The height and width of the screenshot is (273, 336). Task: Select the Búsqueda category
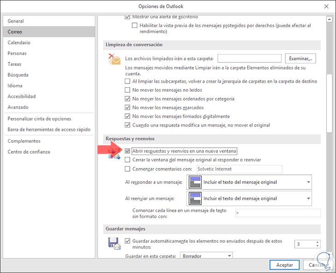tap(49, 75)
